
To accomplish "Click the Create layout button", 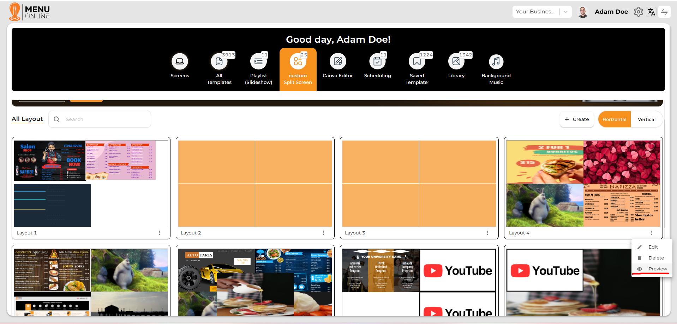I will point(577,120).
